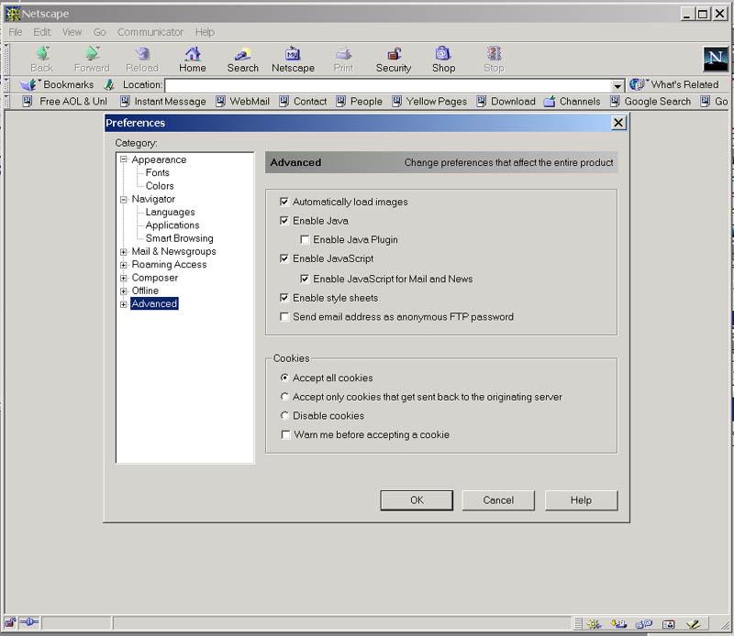Open the Instant Message bookmark

coord(163,102)
